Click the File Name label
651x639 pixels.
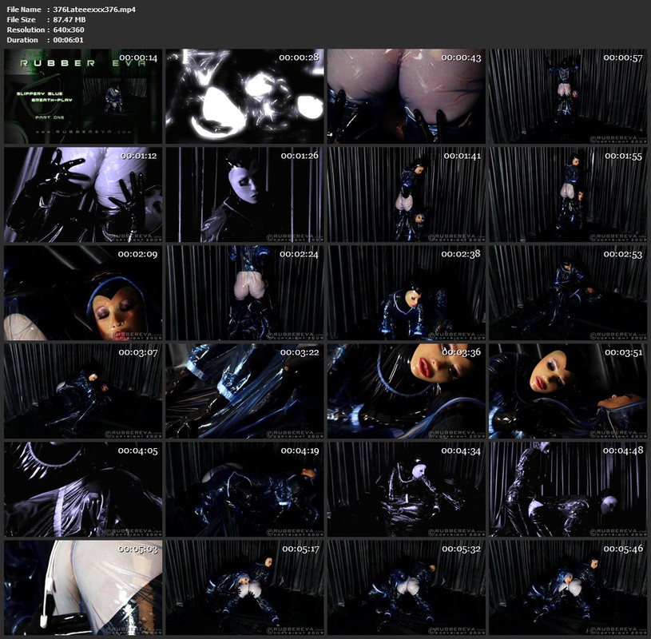tap(24, 9)
